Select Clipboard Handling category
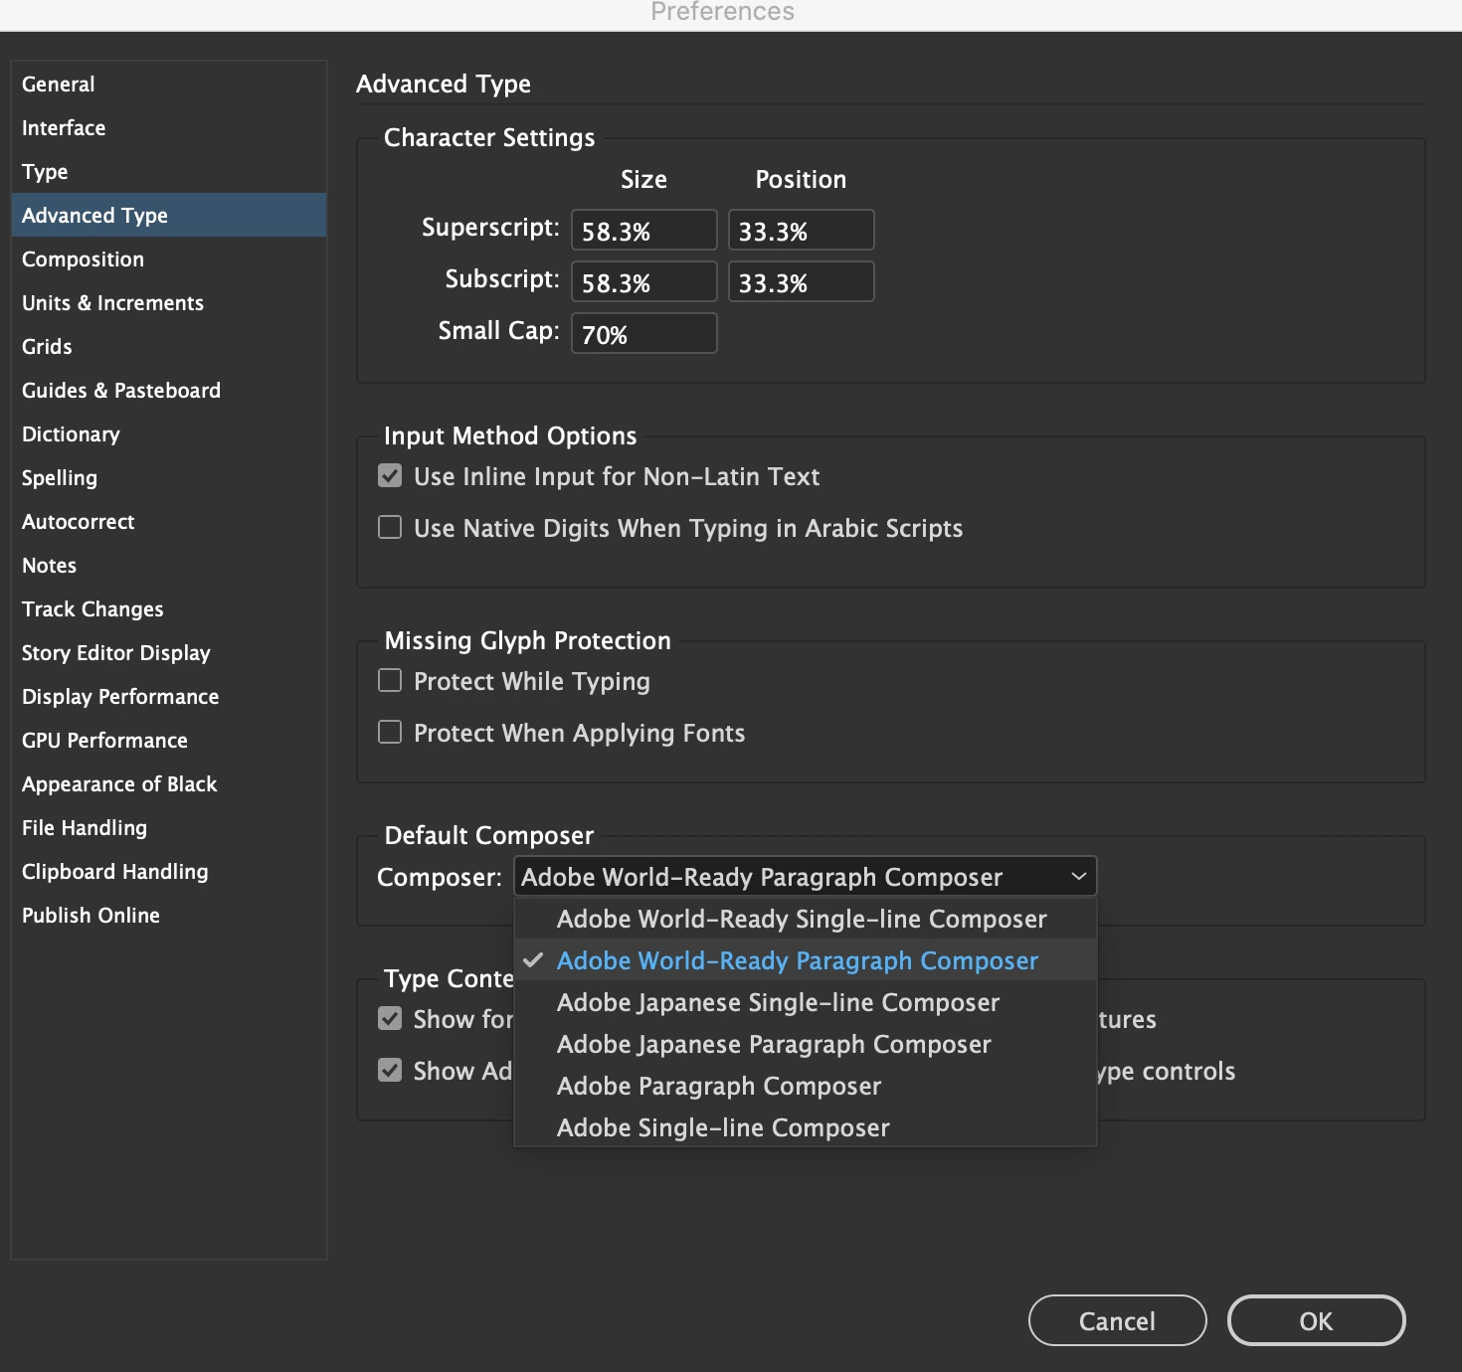This screenshot has width=1462, height=1372. click(169, 872)
